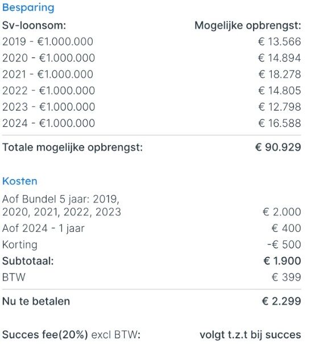Click the Subtotaal € 1.900 amount
Image resolution: width=311 pixels, height=344 pixels.
(x=282, y=261)
